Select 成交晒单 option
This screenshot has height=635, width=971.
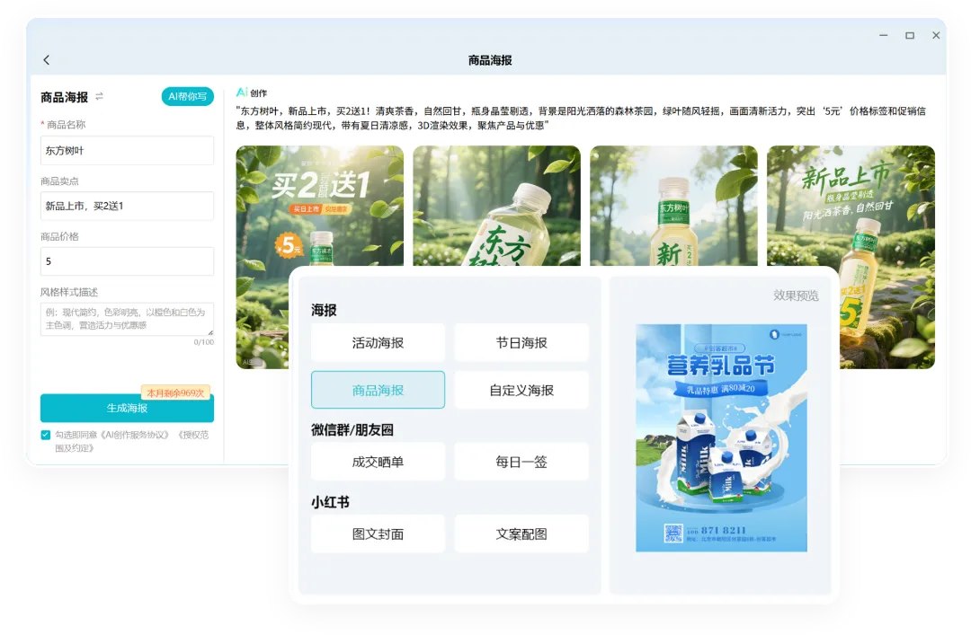click(x=378, y=462)
